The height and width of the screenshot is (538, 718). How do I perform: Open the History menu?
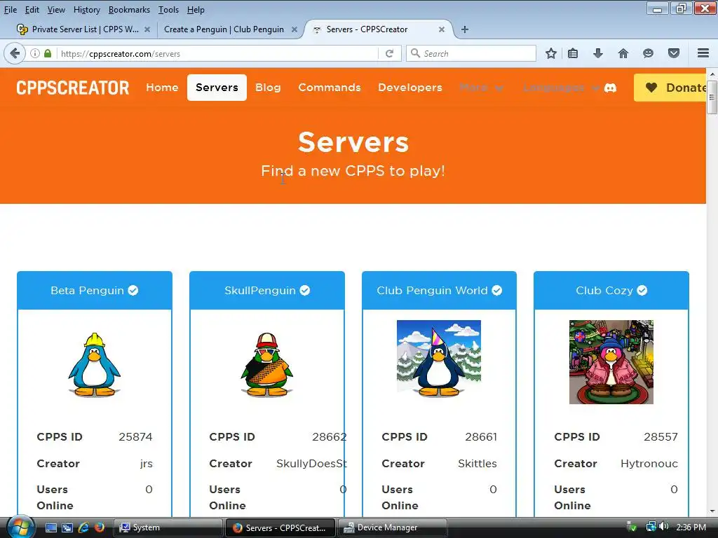86,10
